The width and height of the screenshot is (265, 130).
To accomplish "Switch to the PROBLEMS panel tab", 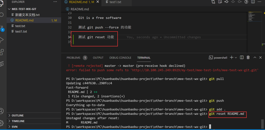I will (x=73, y=58).
